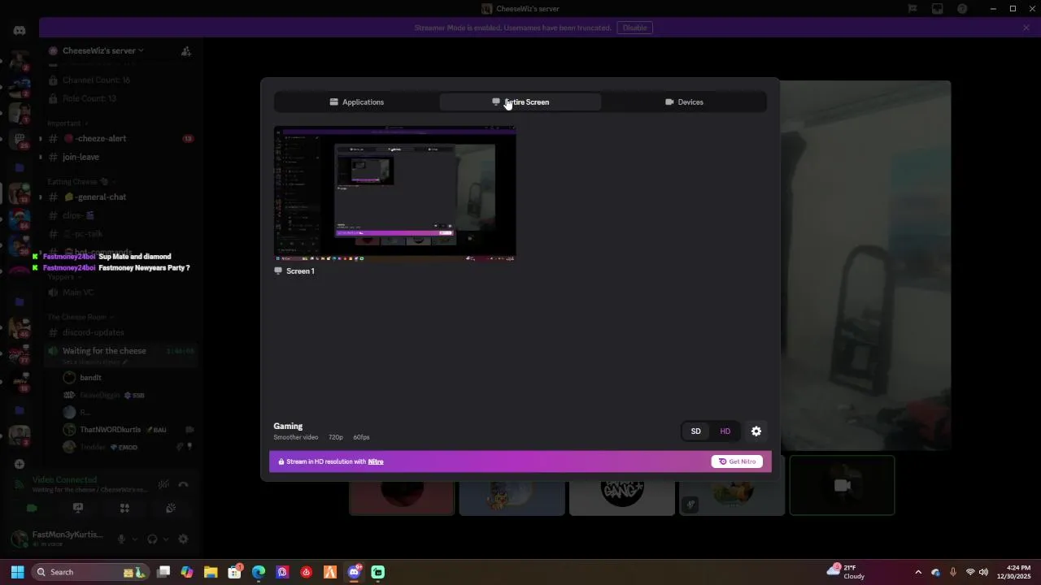Viewport: 1041px width, 585px height.
Task: Select SD stream quality
Action: (x=695, y=431)
